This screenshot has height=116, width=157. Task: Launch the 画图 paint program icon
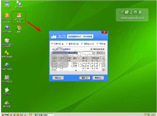coord(19,29)
